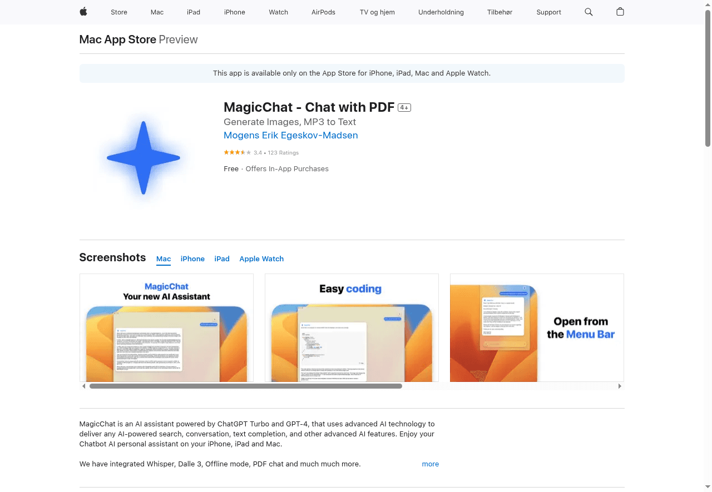Click the right arrow of the screenshot carousel

pos(620,385)
